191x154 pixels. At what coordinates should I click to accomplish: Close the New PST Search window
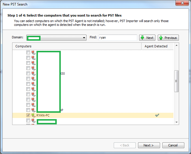(x=181, y=4)
